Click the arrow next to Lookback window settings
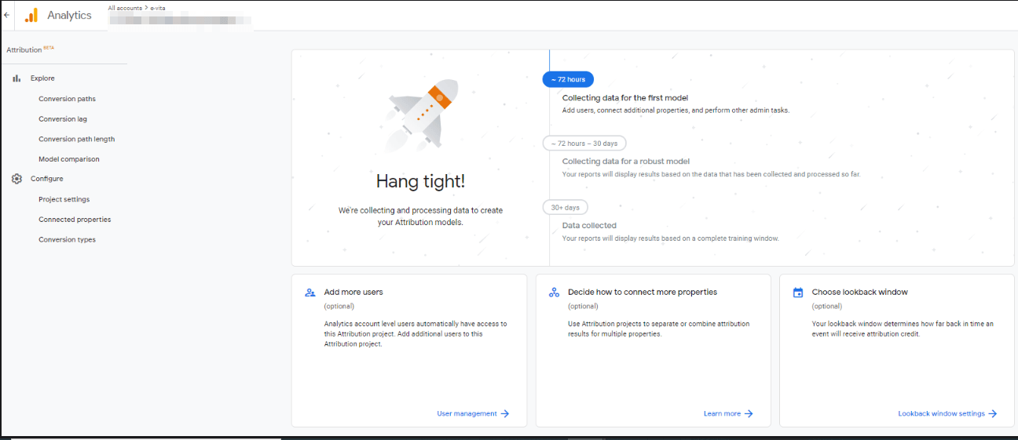 (993, 413)
